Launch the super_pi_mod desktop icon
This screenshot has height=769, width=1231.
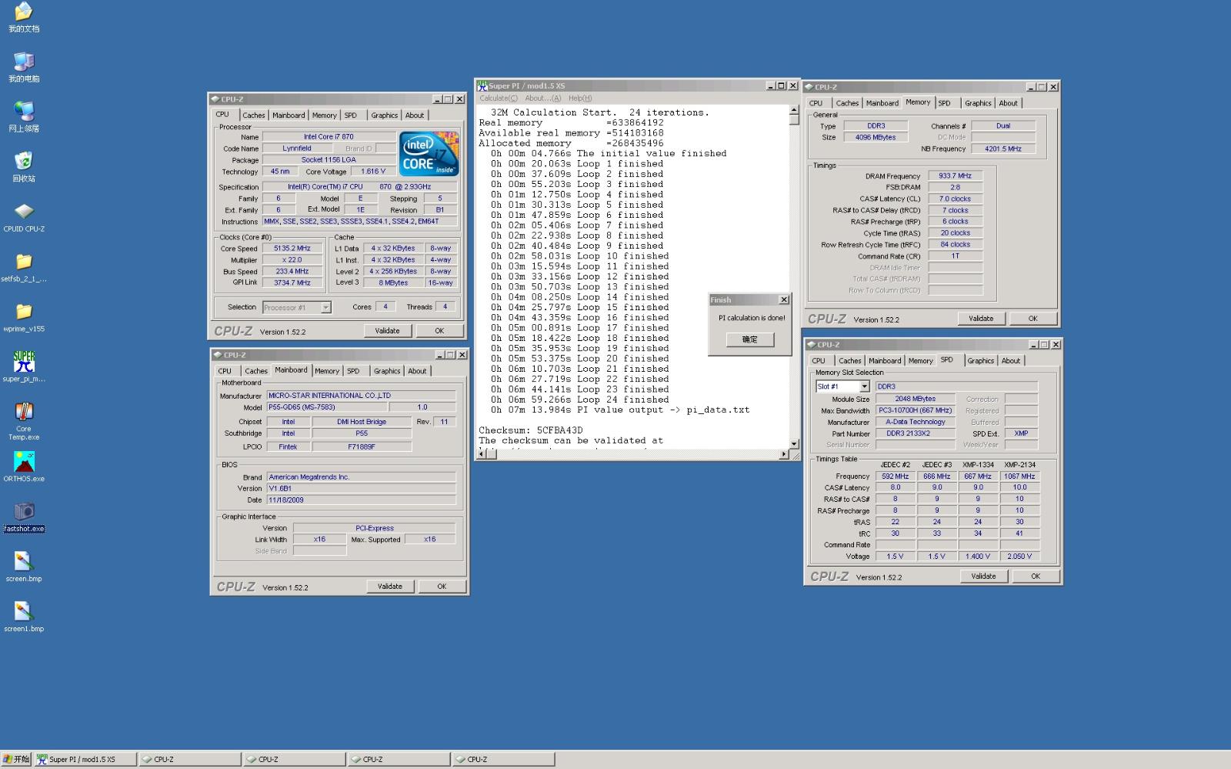point(24,366)
